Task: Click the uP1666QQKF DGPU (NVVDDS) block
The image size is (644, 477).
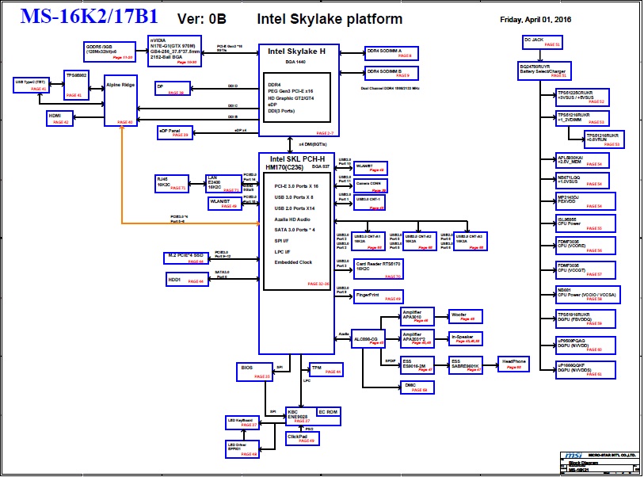Action: click(x=585, y=370)
